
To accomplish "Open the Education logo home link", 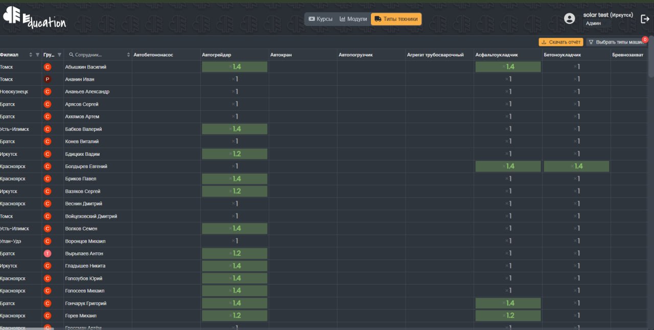I will coord(34,19).
